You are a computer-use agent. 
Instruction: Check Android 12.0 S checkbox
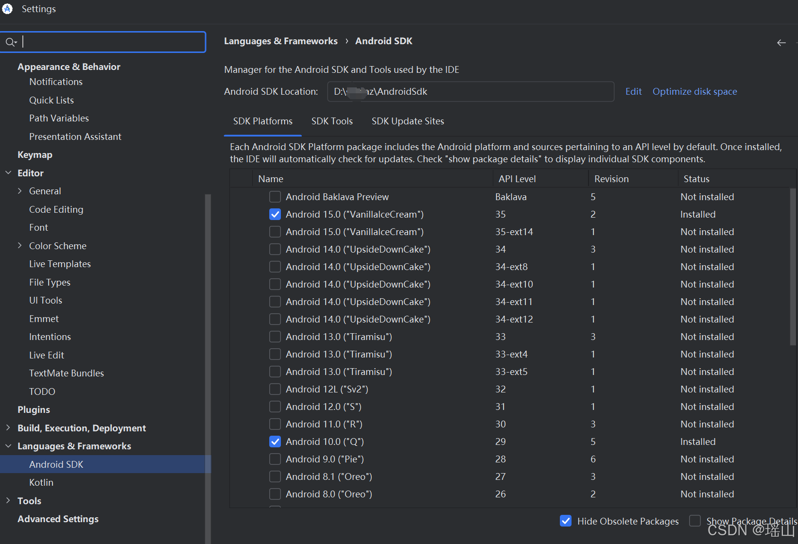coord(275,407)
